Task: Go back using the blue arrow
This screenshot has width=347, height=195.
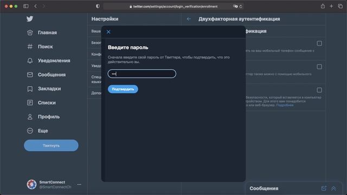Action: [189, 19]
